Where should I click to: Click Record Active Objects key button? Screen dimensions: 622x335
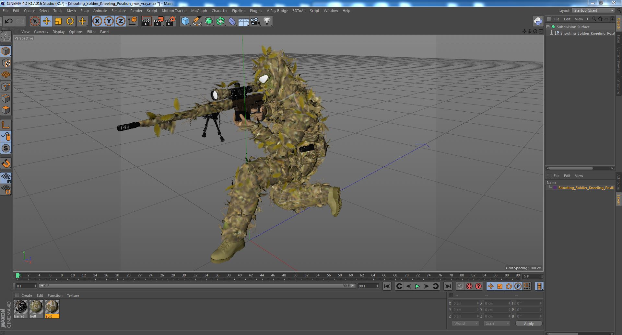coord(460,286)
